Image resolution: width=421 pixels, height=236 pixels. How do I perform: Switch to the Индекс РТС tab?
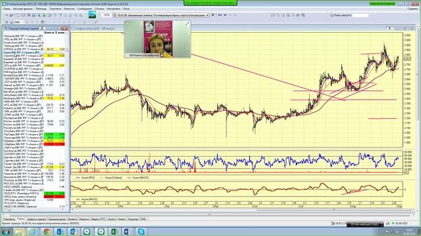click(x=98, y=219)
